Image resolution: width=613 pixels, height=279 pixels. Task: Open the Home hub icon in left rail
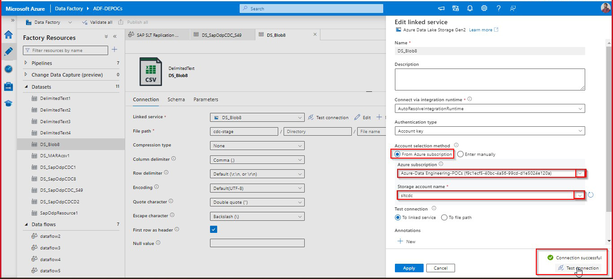[x=8, y=35]
